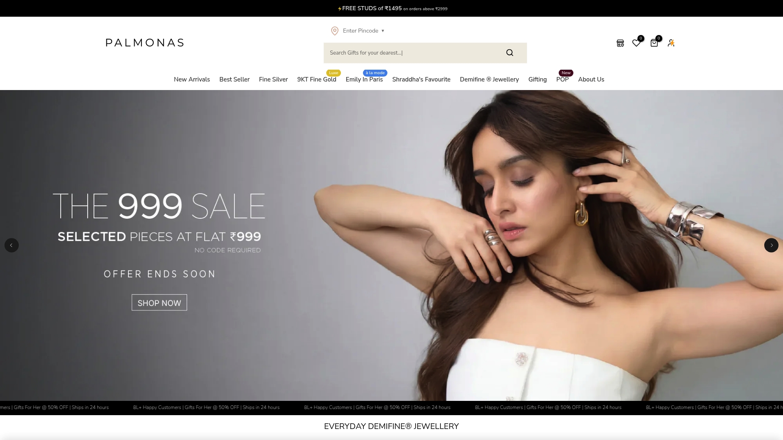Open POP menu item
This screenshot has height=440, width=783.
562,79
